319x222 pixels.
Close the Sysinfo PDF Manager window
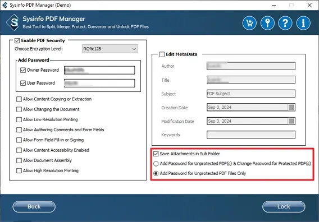pyautogui.click(x=309, y=5)
